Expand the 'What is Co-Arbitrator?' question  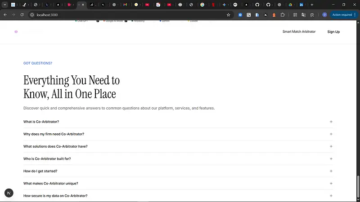click(x=331, y=122)
